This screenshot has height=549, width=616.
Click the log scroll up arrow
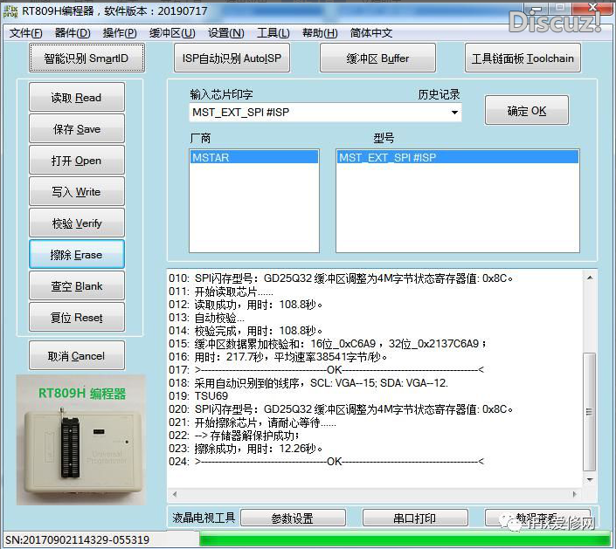pos(590,278)
